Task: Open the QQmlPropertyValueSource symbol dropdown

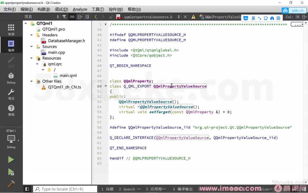Action: pos(220,17)
